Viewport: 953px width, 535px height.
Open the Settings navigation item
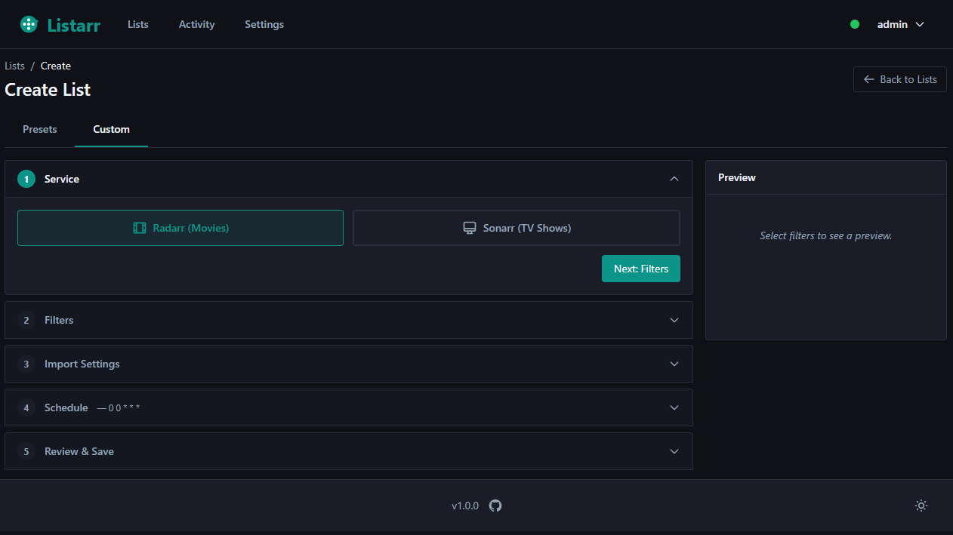264,24
